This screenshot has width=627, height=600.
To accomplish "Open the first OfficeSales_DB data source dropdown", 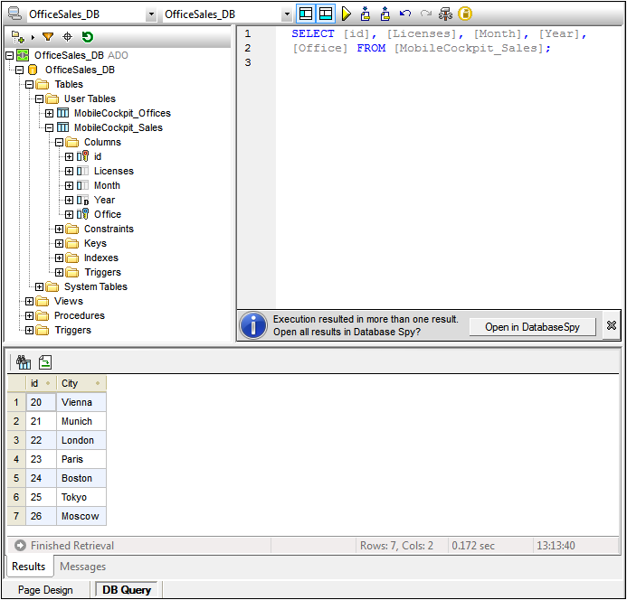I will pos(150,14).
